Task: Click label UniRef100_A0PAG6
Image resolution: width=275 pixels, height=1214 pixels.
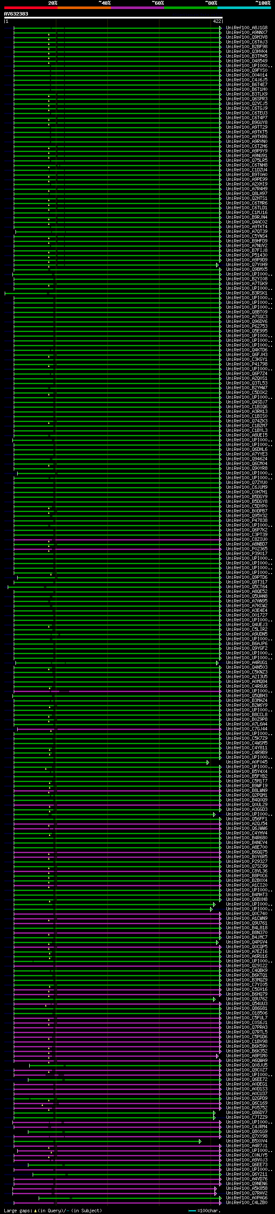Action: [247, 1198]
